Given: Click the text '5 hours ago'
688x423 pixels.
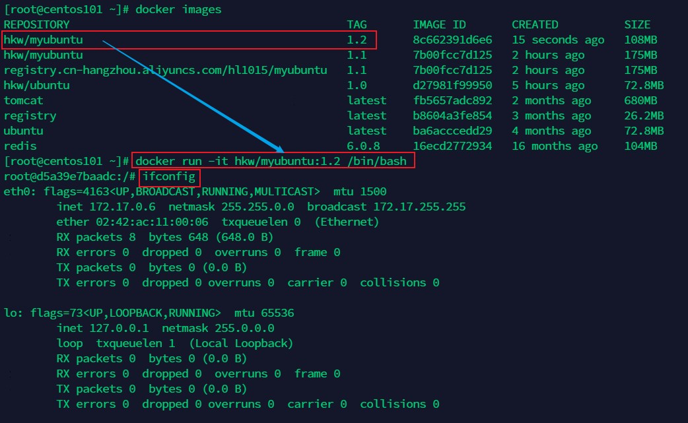Looking at the screenshot, I should pyautogui.click(x=548, y=86).
